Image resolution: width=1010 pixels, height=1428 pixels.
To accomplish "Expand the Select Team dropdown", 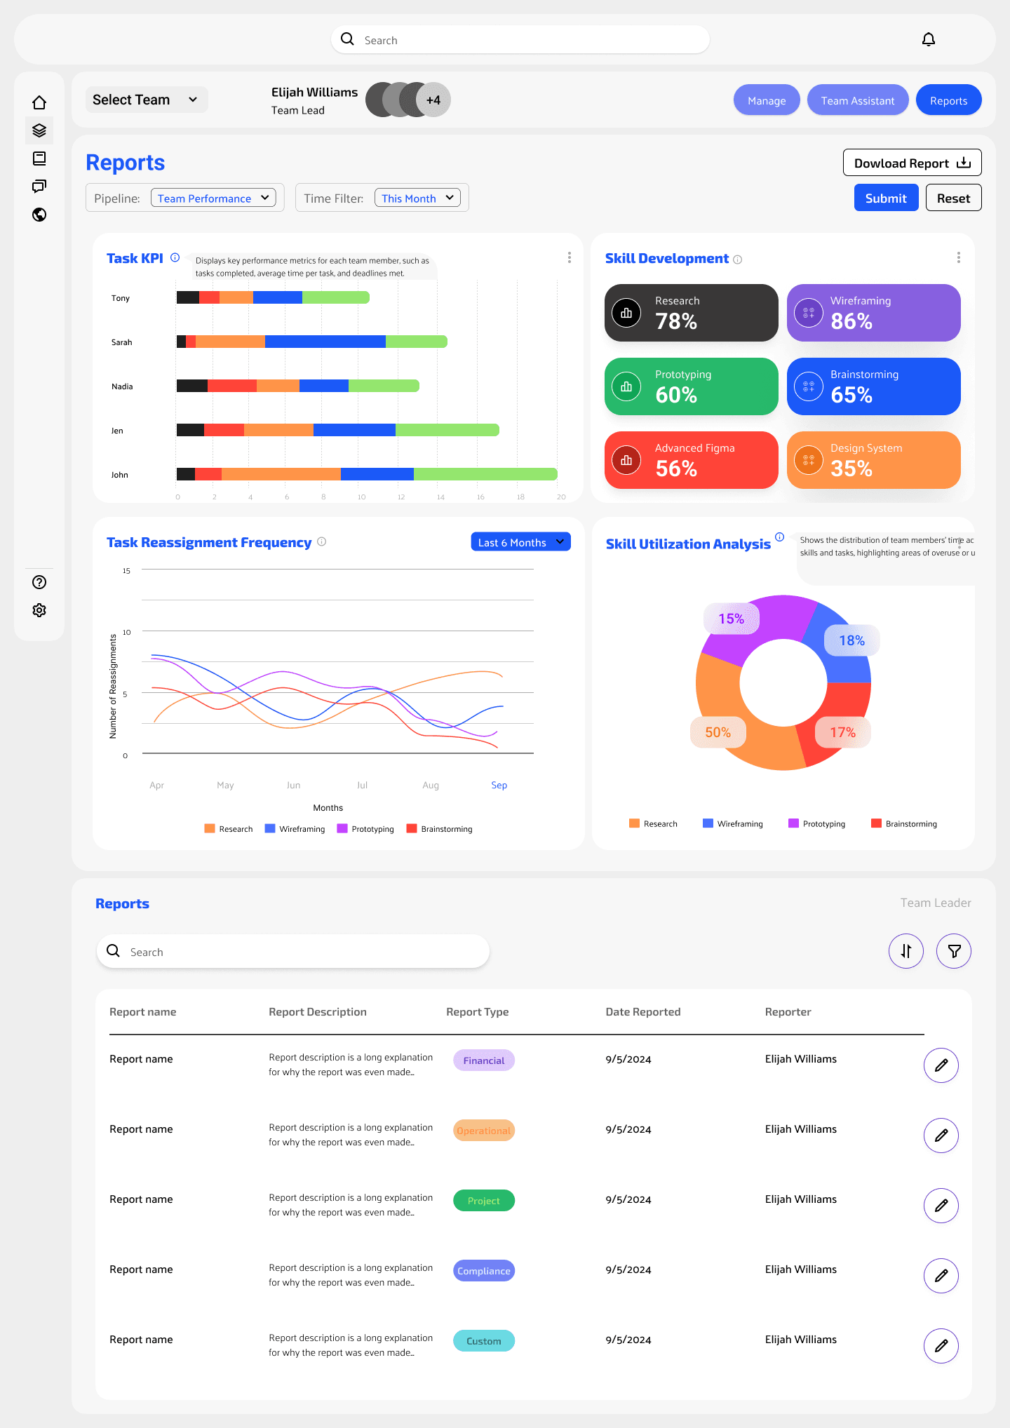I will click(146, 100).
